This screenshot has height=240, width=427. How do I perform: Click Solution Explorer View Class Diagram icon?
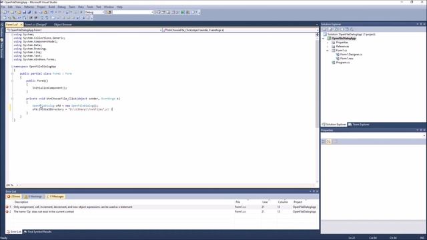(x=352, y=29)
